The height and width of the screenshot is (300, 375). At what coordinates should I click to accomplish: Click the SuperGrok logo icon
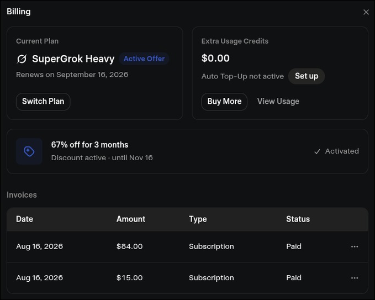22,59
